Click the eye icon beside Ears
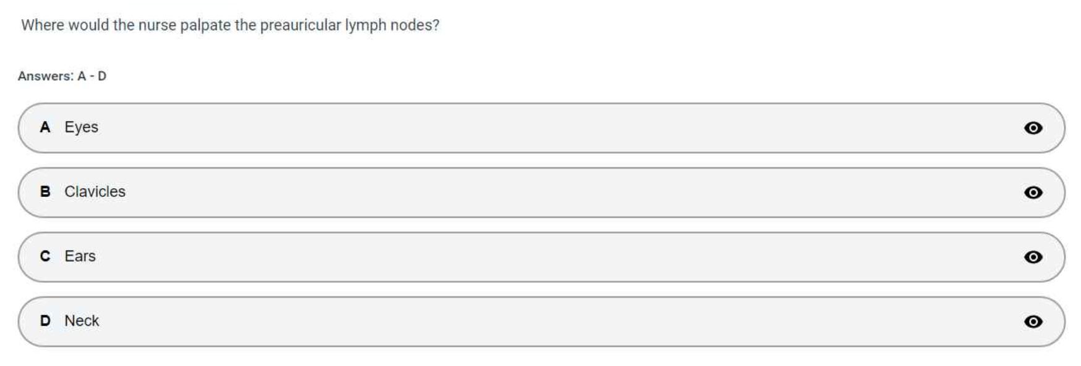Image resolution: width=1081 pixels, height=366 pixels. click(1033, 257)
